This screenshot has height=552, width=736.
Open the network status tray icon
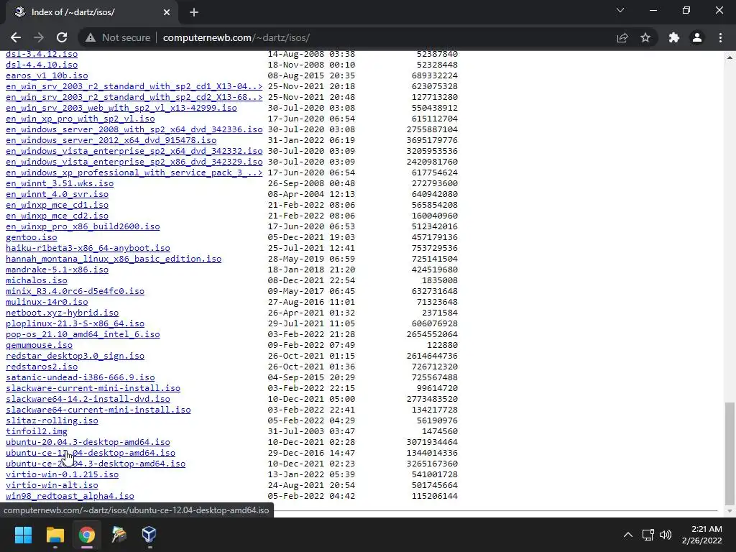pos(648,535)
